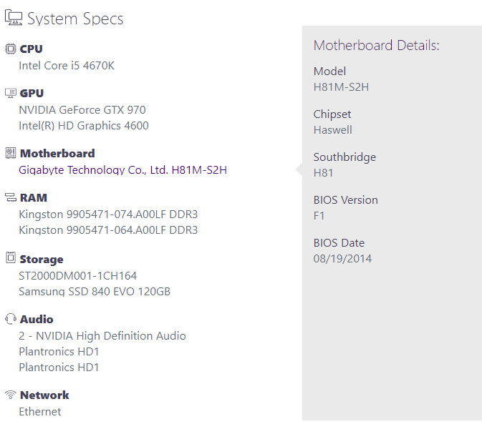Select Kingston 9905471-064.A00LF DDR3 RAM entry

coord(108,230)
